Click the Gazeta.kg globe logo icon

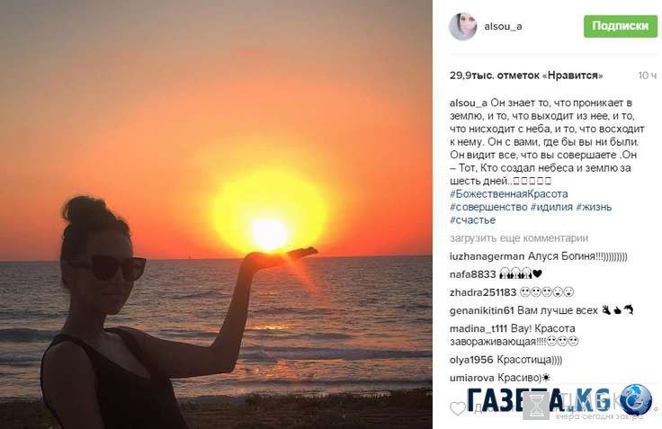(636, 400)
